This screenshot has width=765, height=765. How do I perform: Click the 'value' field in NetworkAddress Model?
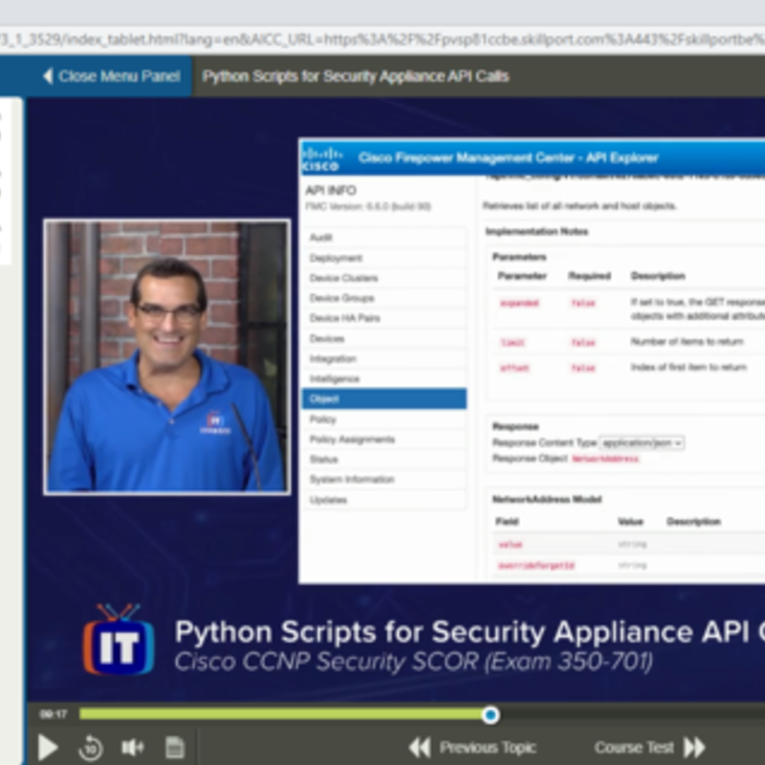pos(510,544)
